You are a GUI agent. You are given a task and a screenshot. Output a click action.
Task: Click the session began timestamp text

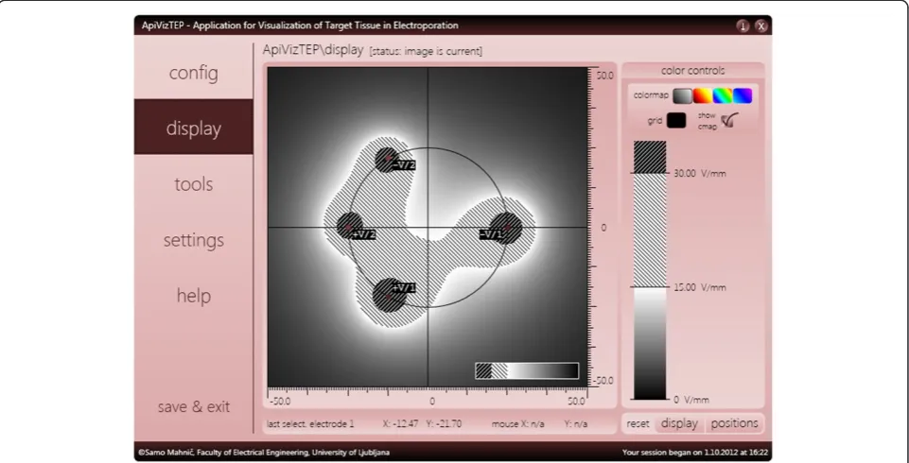pyautogui.click(x=695, y=453)
